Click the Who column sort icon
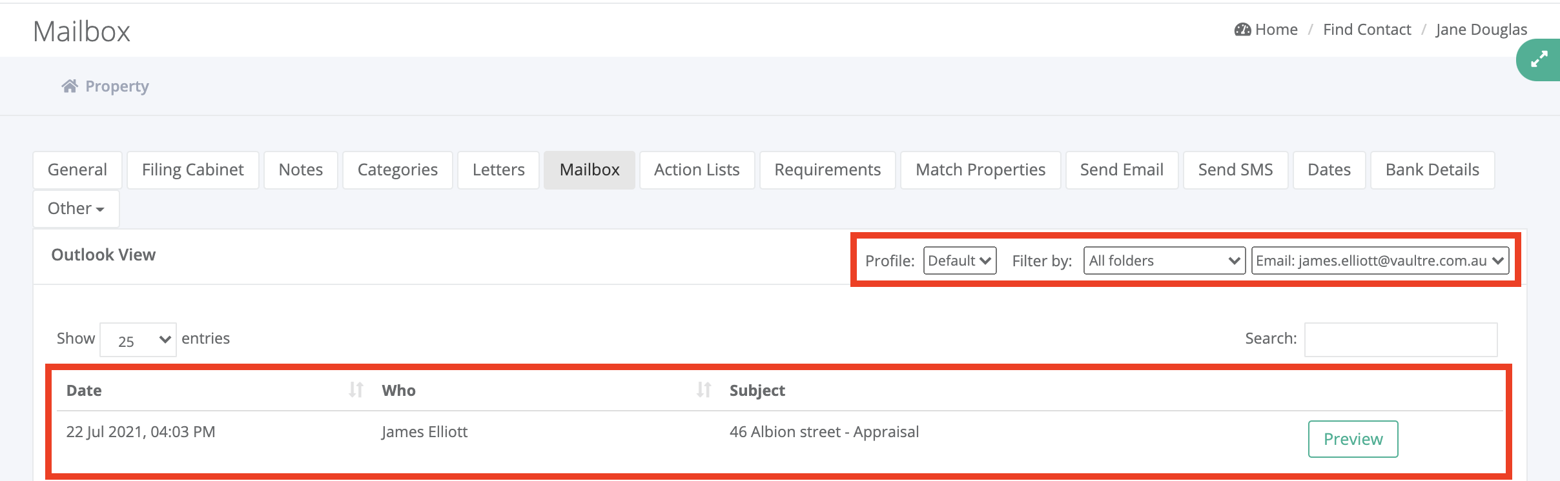The width and height of the screenshot is (1560, 481). pyautogui.click(x=704, y=390)
